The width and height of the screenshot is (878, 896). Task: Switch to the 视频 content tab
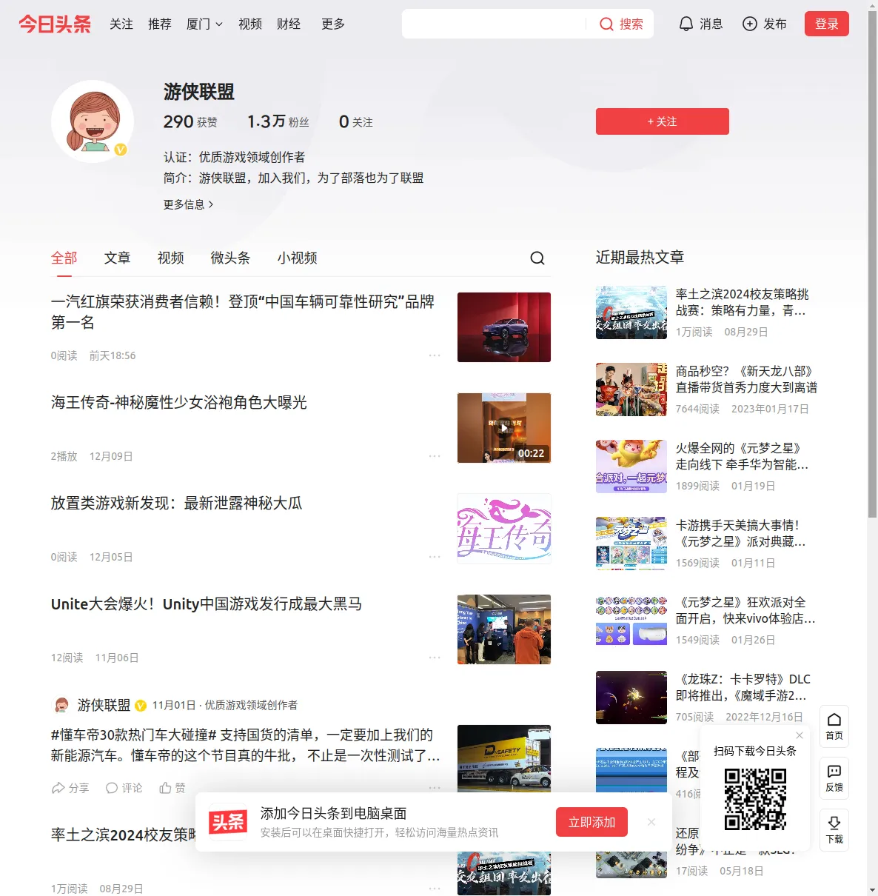tap(171, 258)
